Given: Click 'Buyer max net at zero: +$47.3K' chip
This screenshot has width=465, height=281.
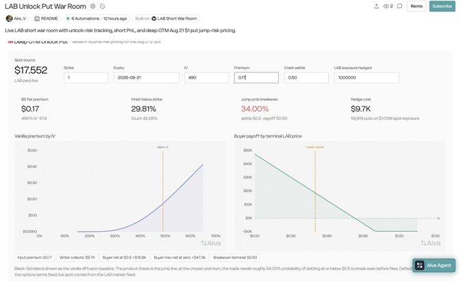Looking at the screenshot, I should [x=179, y=258].
